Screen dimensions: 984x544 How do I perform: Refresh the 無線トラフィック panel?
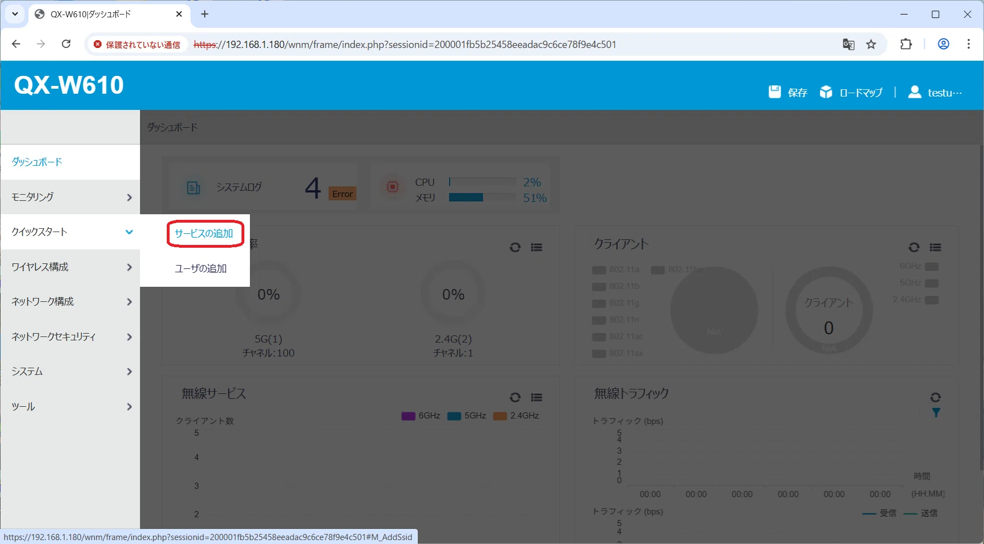(935, 397)
